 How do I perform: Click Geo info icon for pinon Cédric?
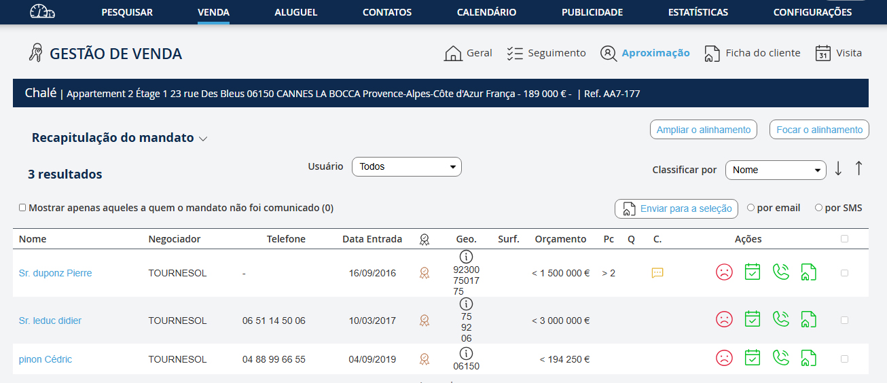(x=466, y=353)
